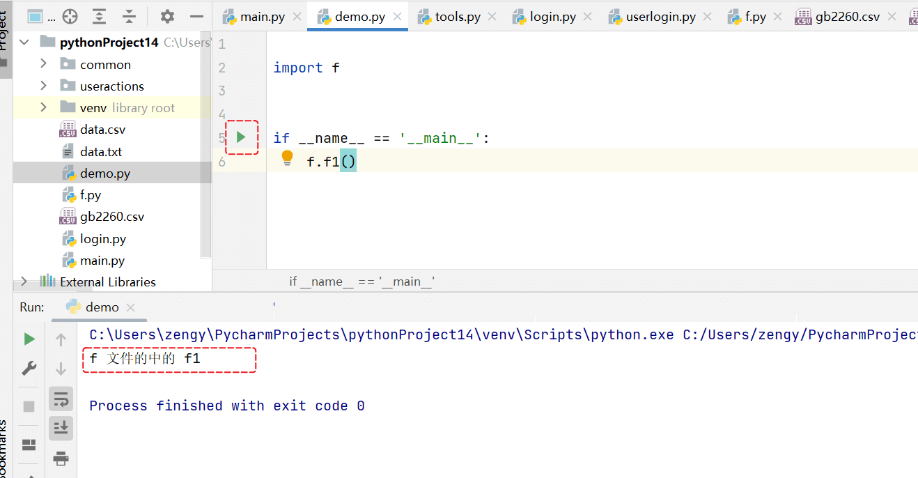The image size is (918, 478).
Task: Hide the Project tool window
Action: coord(197,16)
